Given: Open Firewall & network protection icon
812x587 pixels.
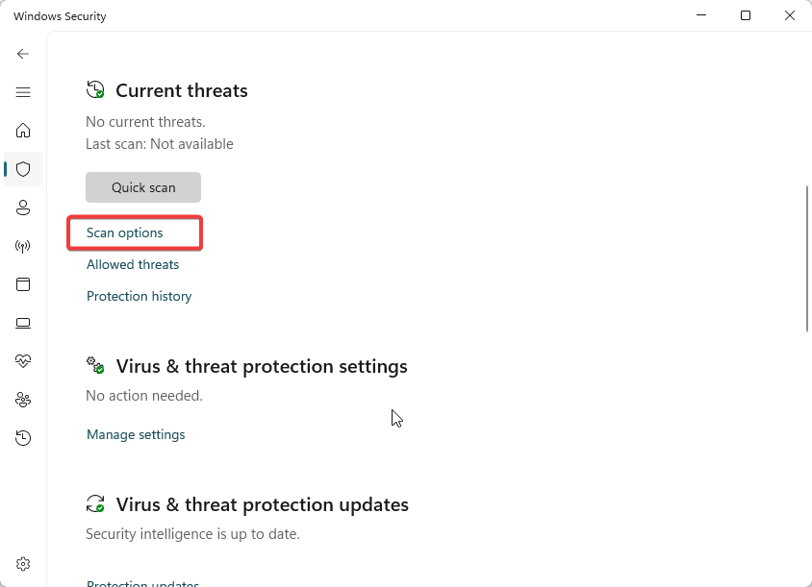Looking at the screenshot, I should coord(23,246).
